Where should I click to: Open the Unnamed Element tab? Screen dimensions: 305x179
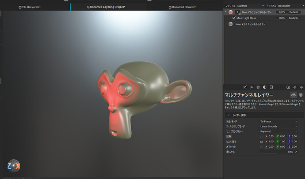182,7
